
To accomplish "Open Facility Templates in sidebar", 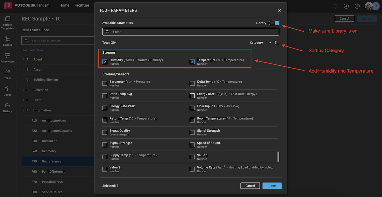I will (8, 22).
